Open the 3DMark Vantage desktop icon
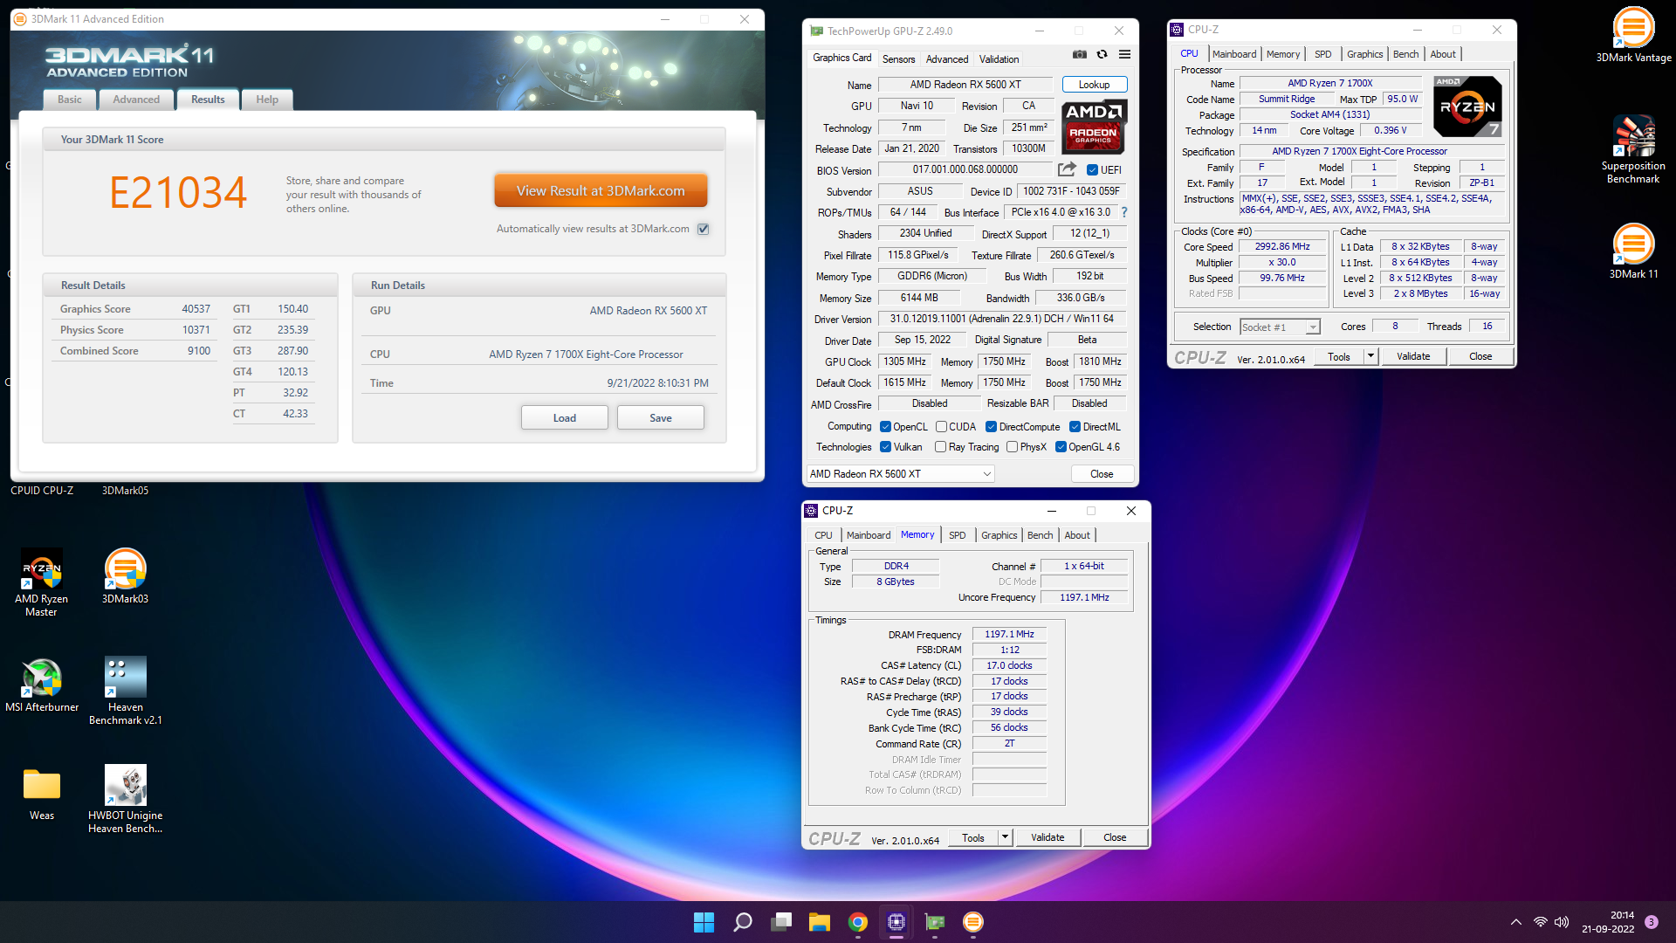Viewport: 1676px width, 943px height. (x=1633, y=36)
